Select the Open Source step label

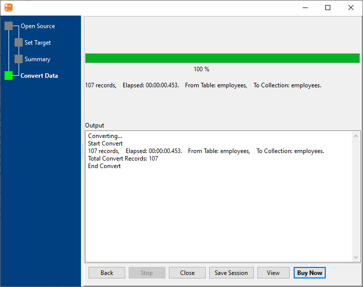pyautogui.click(x=38, y=26)
